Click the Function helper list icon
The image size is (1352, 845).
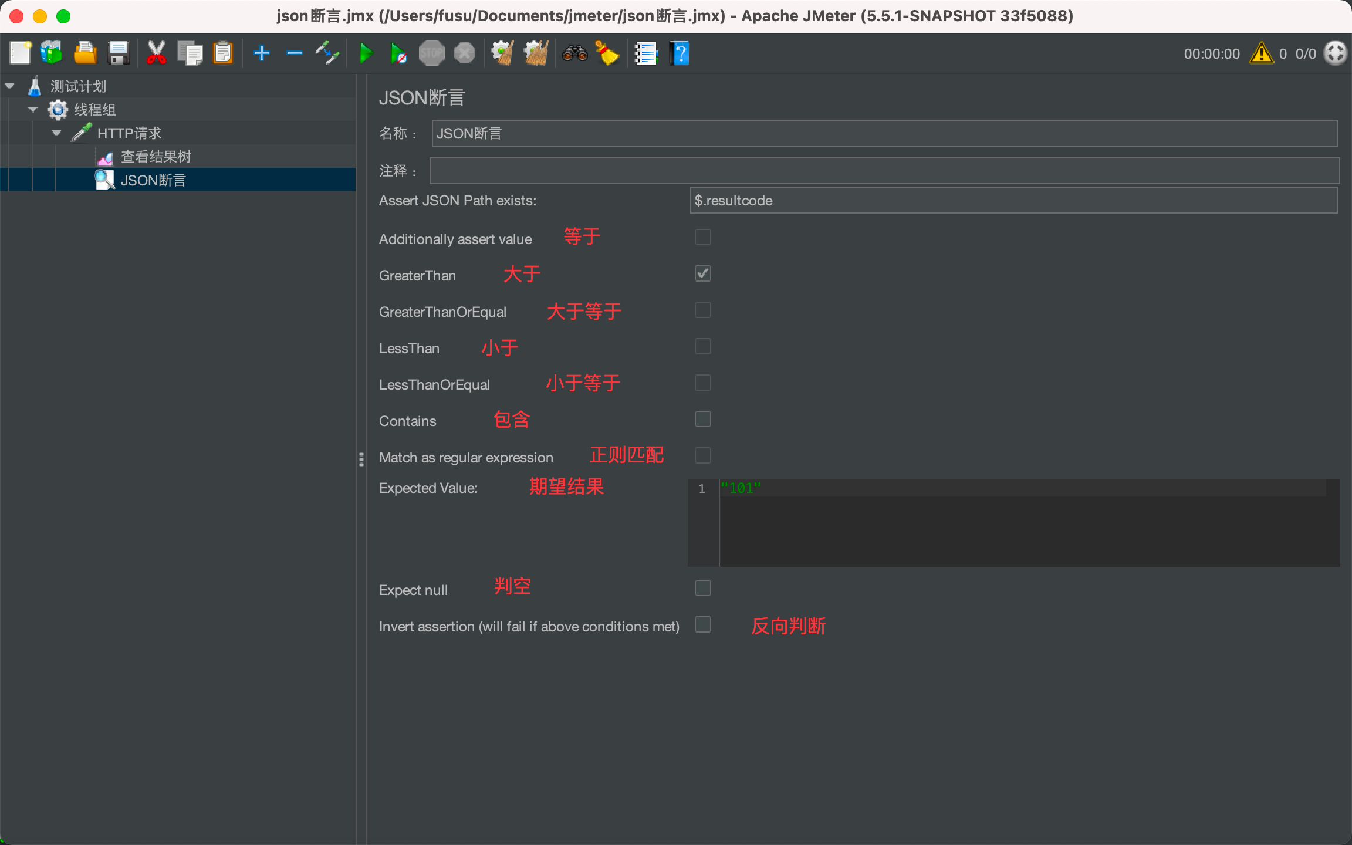tap(645, 53)
